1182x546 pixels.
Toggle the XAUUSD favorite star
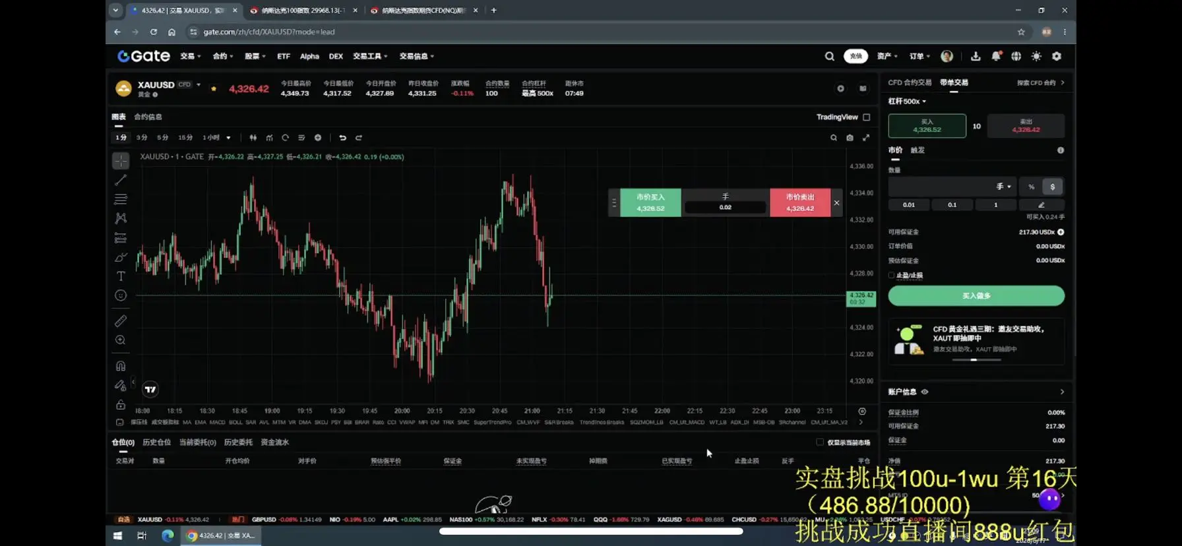click(214, 88)
